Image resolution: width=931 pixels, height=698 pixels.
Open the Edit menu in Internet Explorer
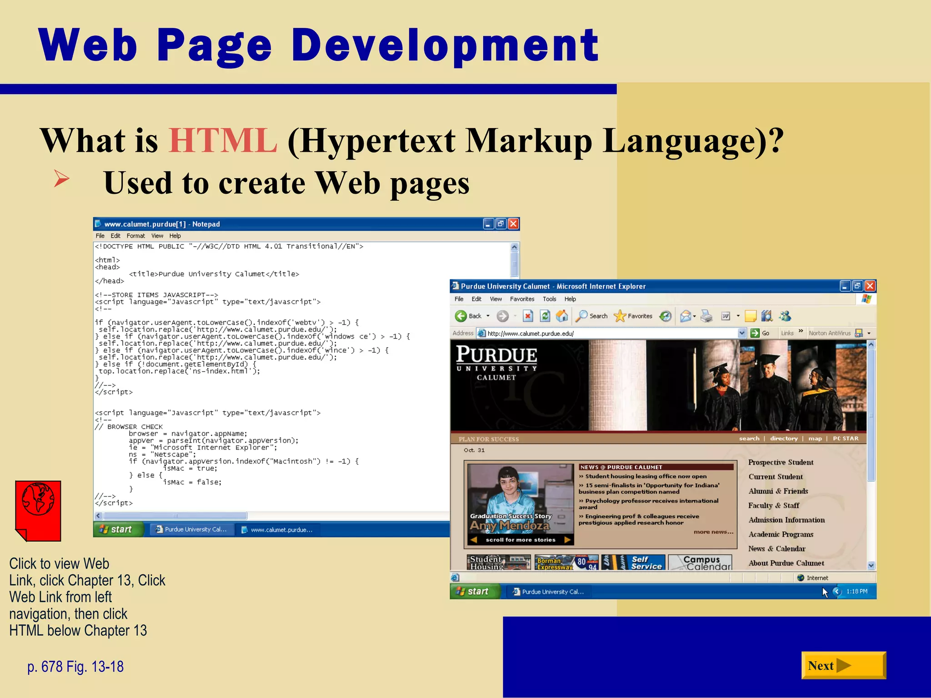476,299
